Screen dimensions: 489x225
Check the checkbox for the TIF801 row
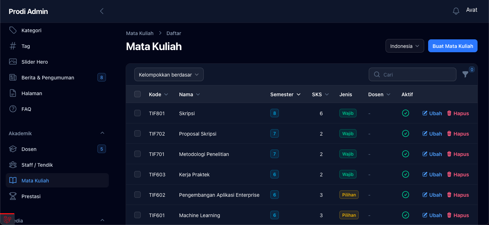tap(137, 113)
